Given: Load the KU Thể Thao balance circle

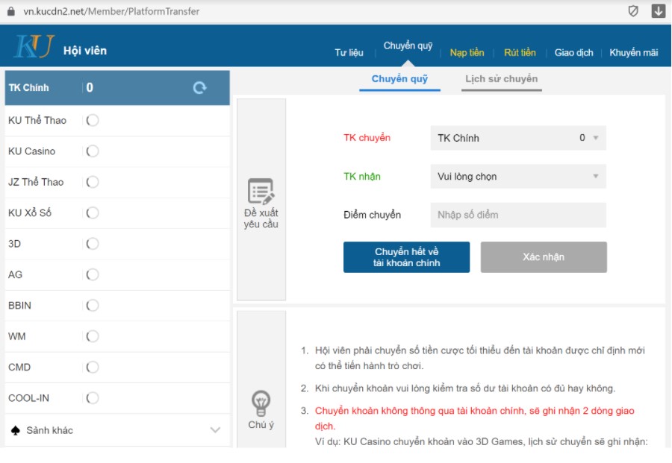Looking at the screenshot, I should pyautogui.click(x=92, y=120).
